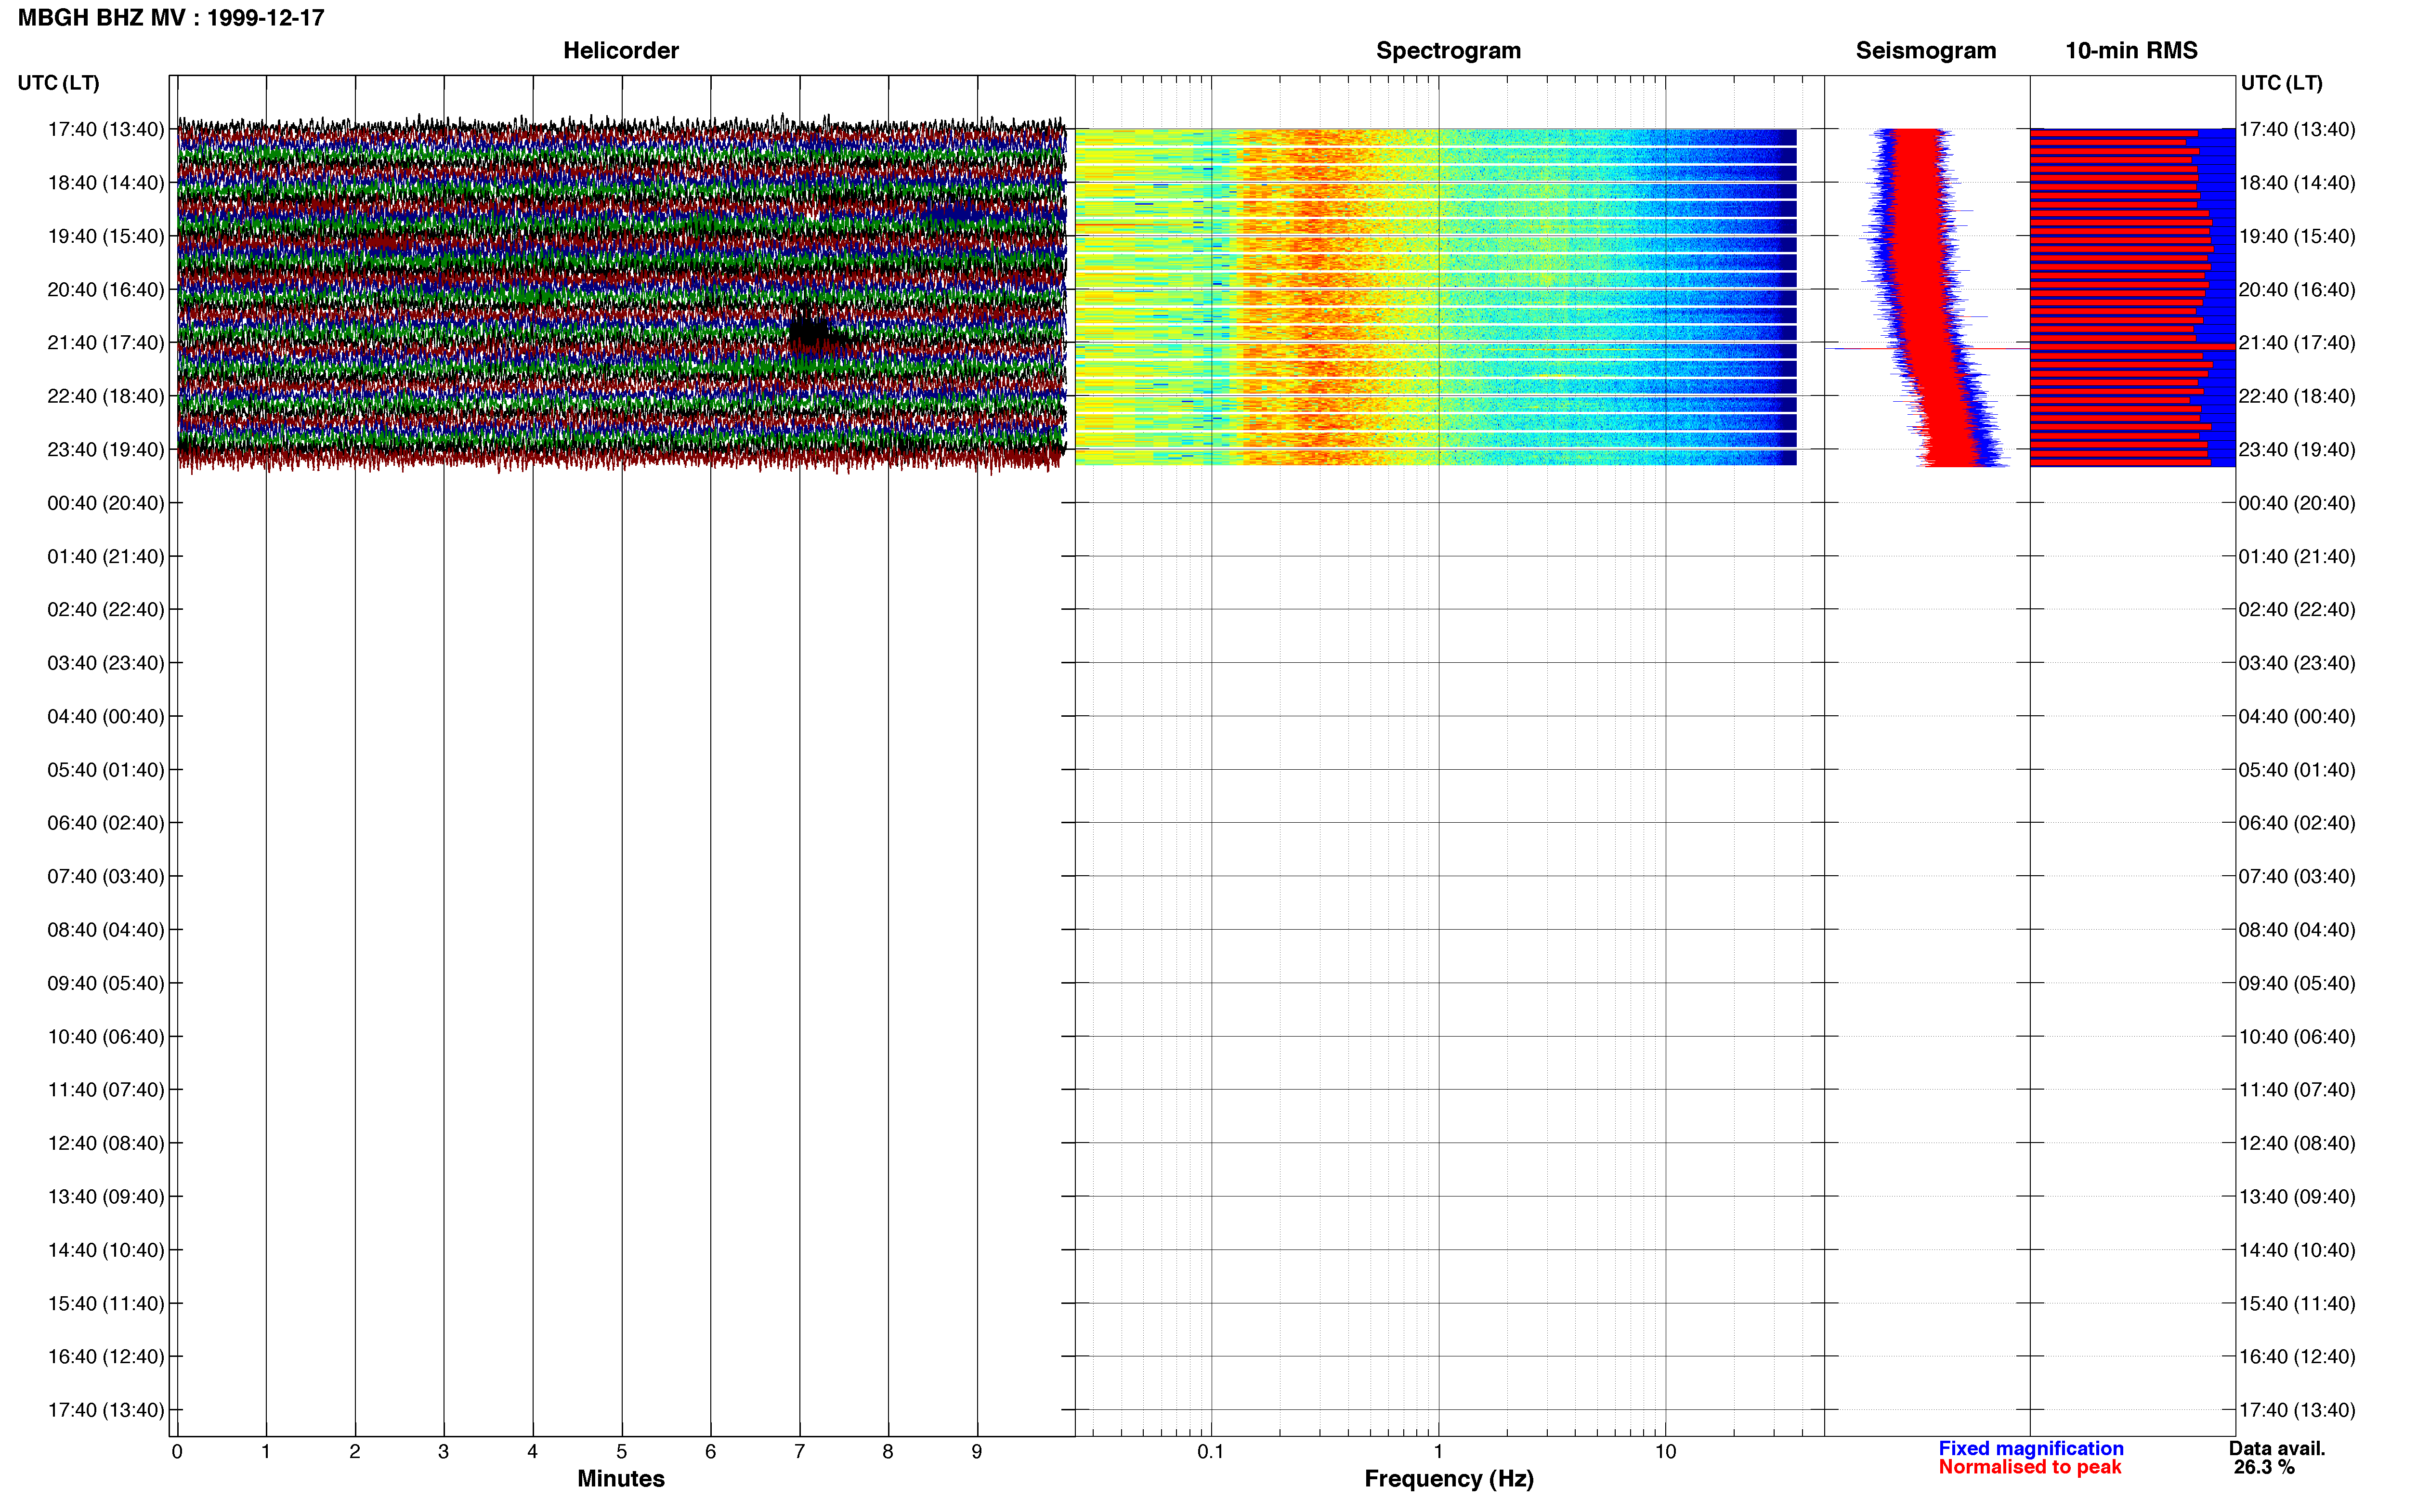Click 10-min RMS time label 06:40 (02:40)
The width and height of the screenshot is (2417, 1512).
(2297, 823)
